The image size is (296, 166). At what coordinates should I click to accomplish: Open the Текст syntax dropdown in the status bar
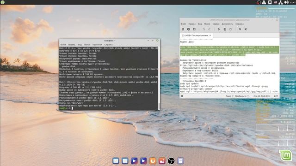tap(229, 96)
